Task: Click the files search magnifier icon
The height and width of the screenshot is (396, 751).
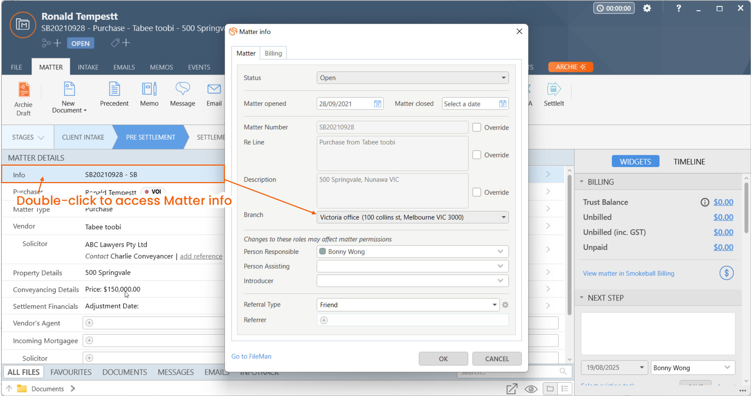Action: coord(563,371)
